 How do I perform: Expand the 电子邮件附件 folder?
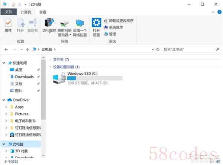click(6, 121)
